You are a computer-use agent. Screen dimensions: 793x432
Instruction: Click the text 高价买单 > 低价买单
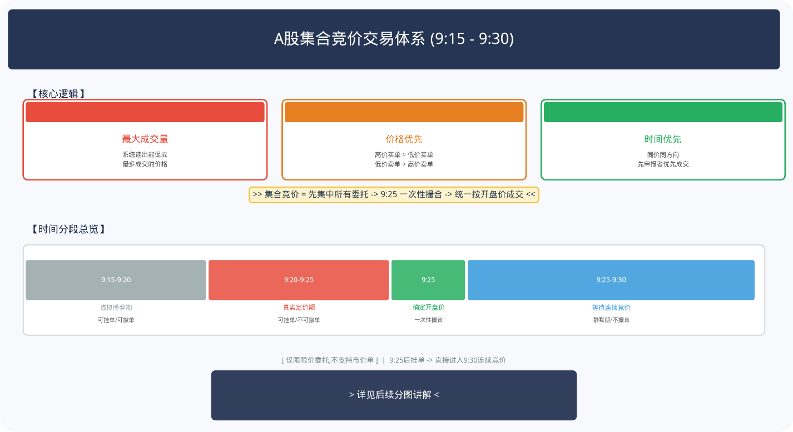coord(404,155)
